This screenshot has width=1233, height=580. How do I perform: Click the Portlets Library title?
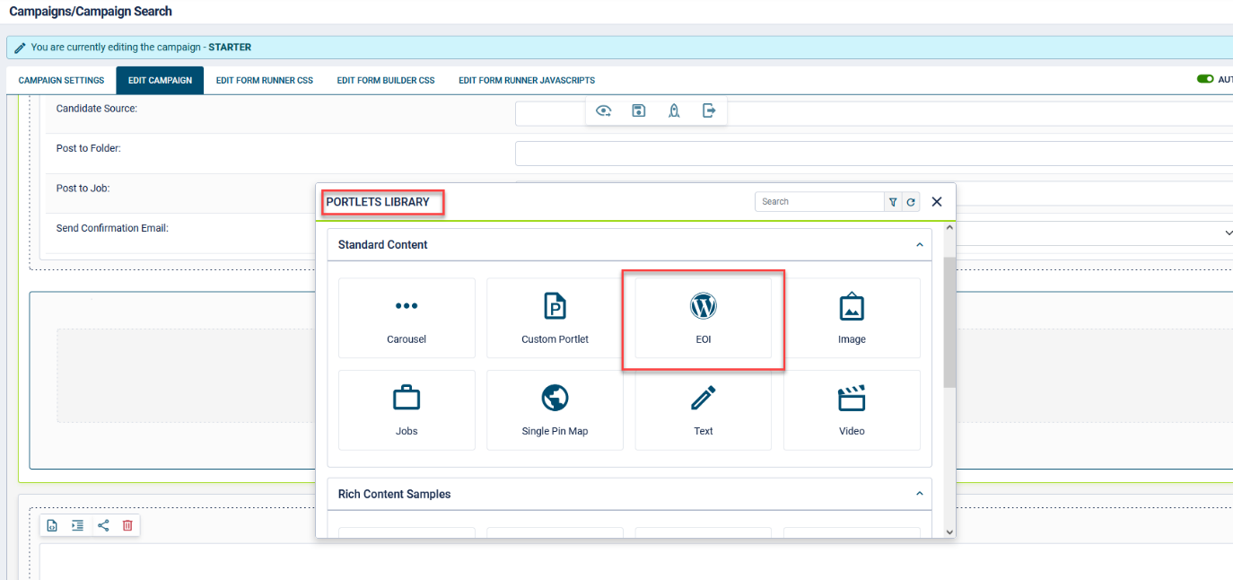(x=378, y=202)
